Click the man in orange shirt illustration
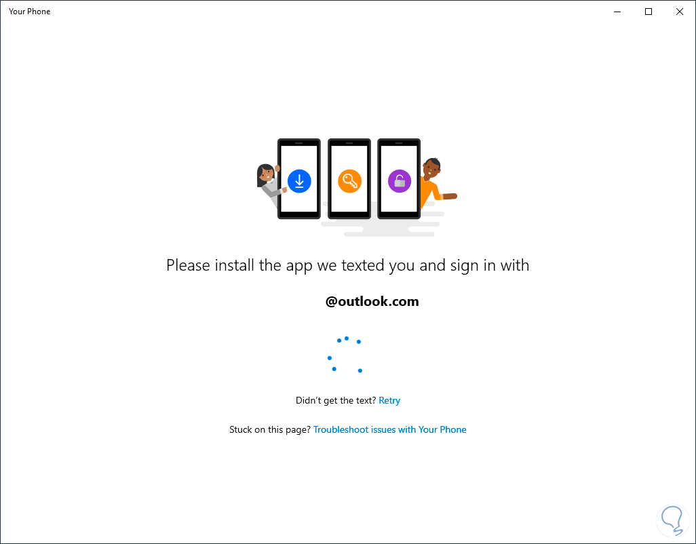Viewport: 696px width, 544px height. pyautogui.click(x=438, y=182)
